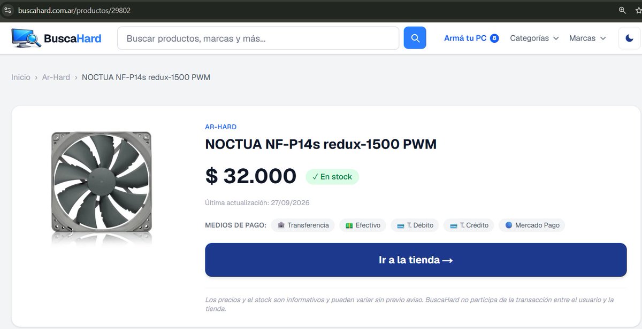Click the Última actualización date text
The width and height of the screenshot is (642, 329).
tap(257, 203)
